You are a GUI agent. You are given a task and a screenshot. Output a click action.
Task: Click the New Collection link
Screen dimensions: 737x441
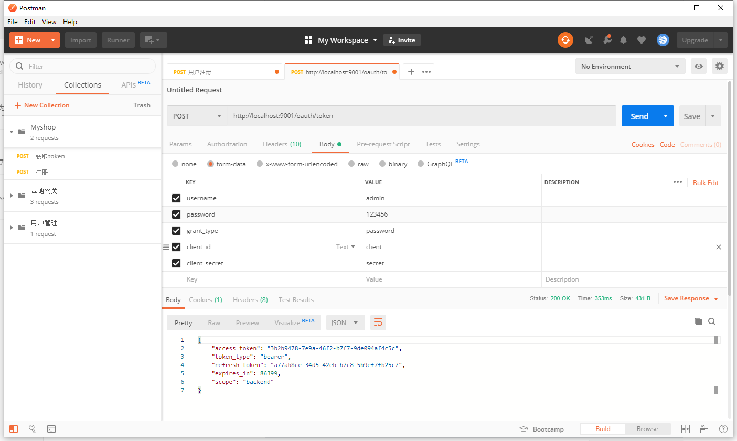pyautogui.click(x=42, y=105)
